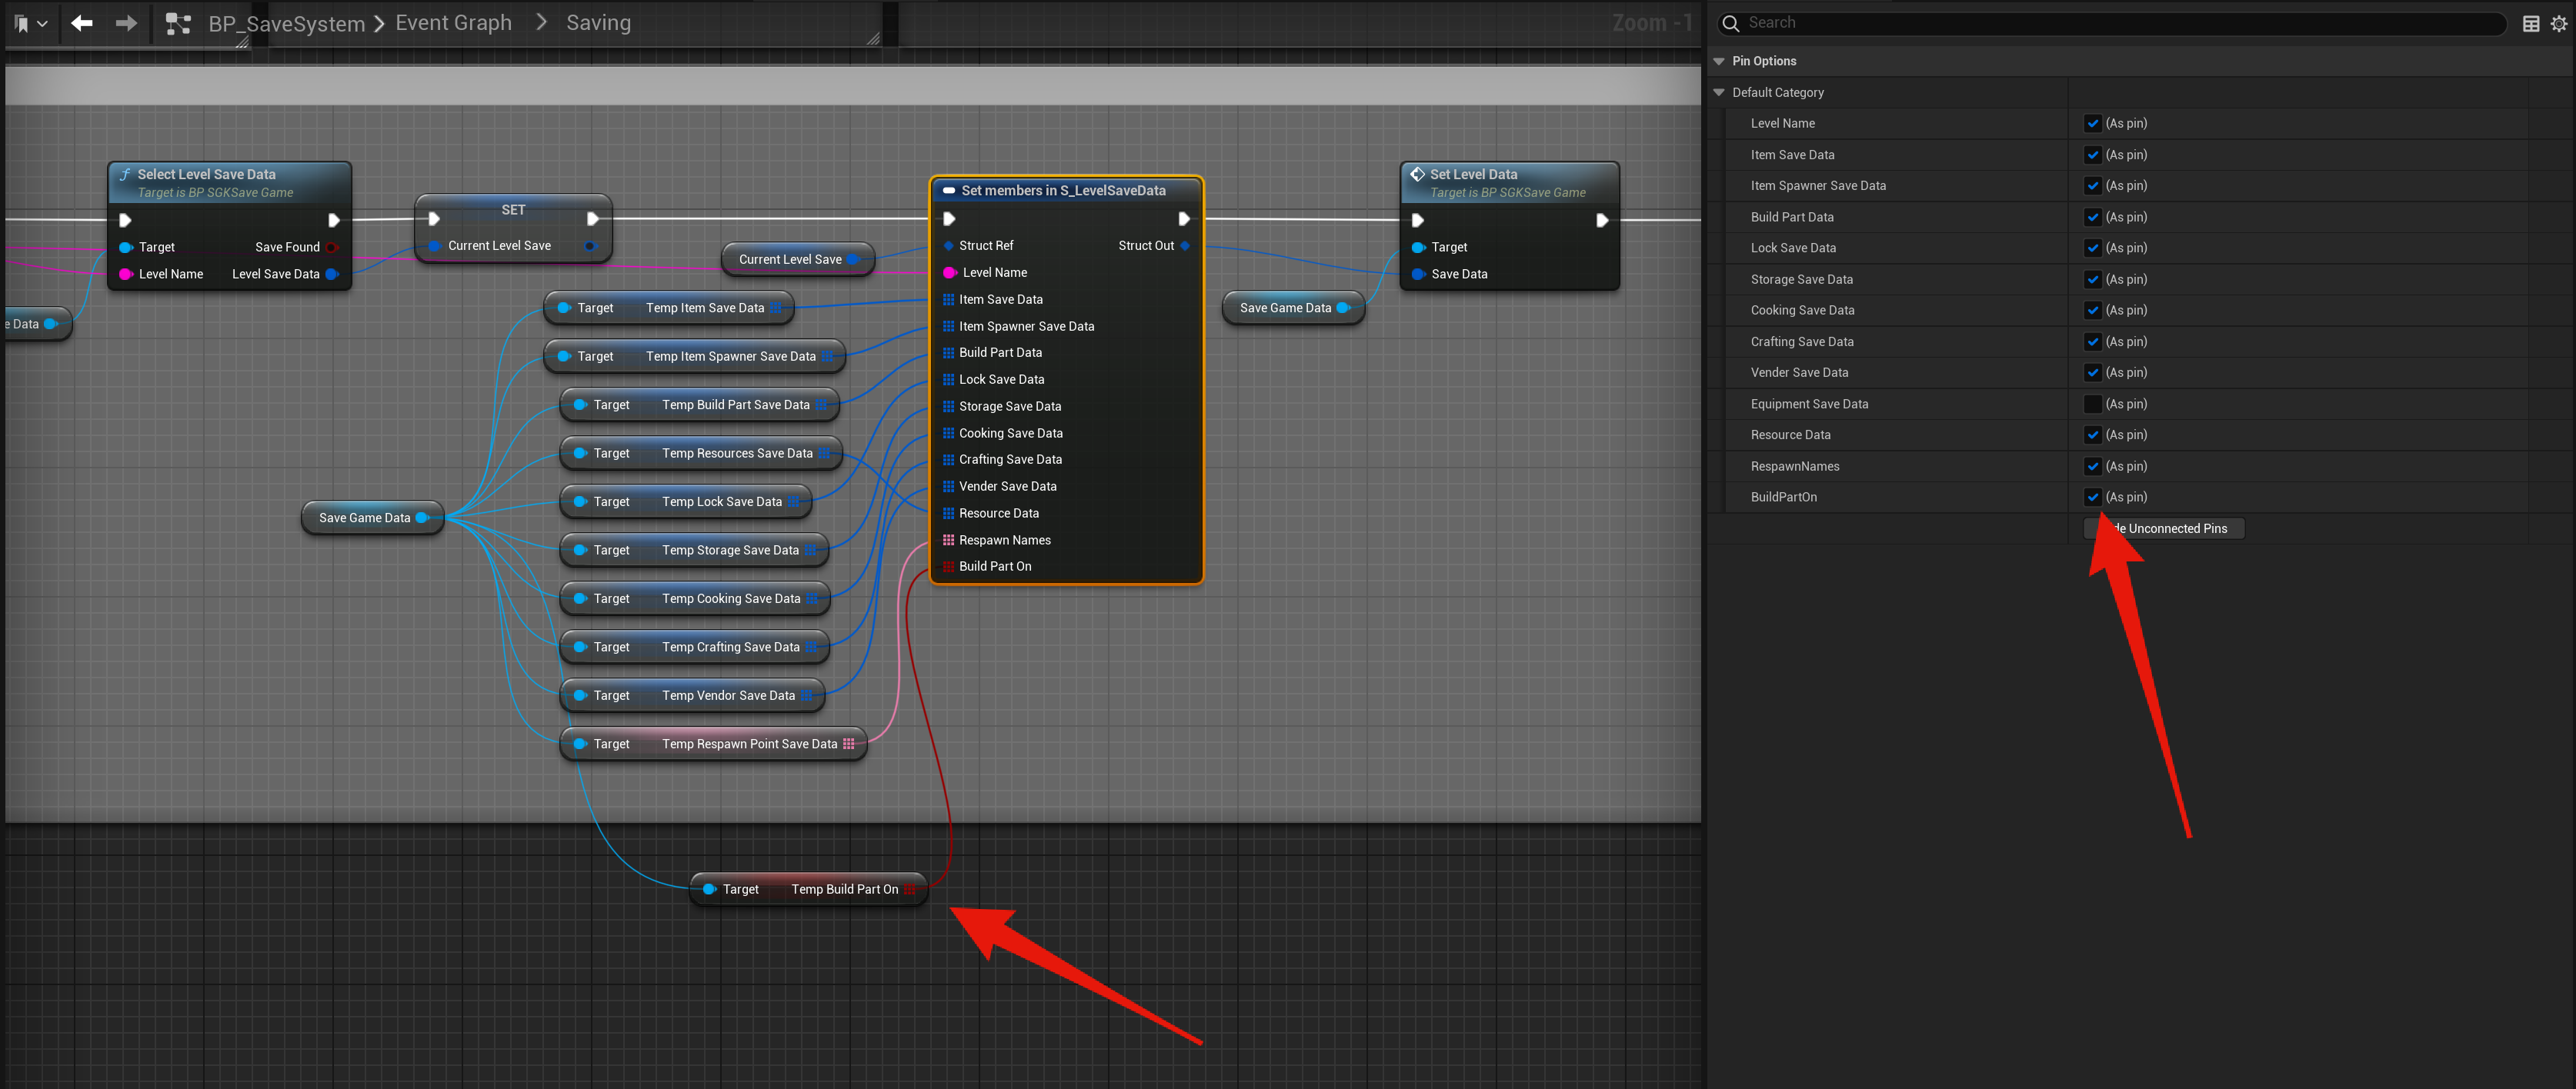
Task: Uncheck the Level Name As pin checkbox
Action: (2092, 123)
